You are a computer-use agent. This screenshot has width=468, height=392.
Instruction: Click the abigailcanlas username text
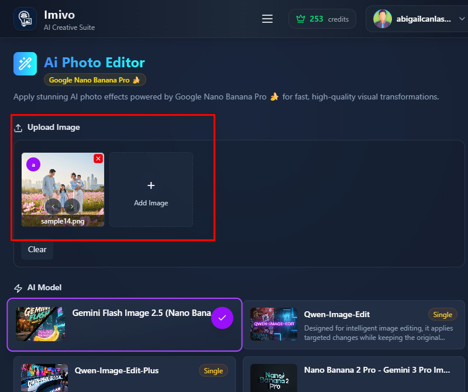pos(424,19)
